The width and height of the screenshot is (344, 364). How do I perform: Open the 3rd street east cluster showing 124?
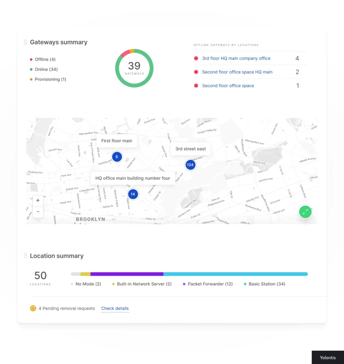pos(190,165)
